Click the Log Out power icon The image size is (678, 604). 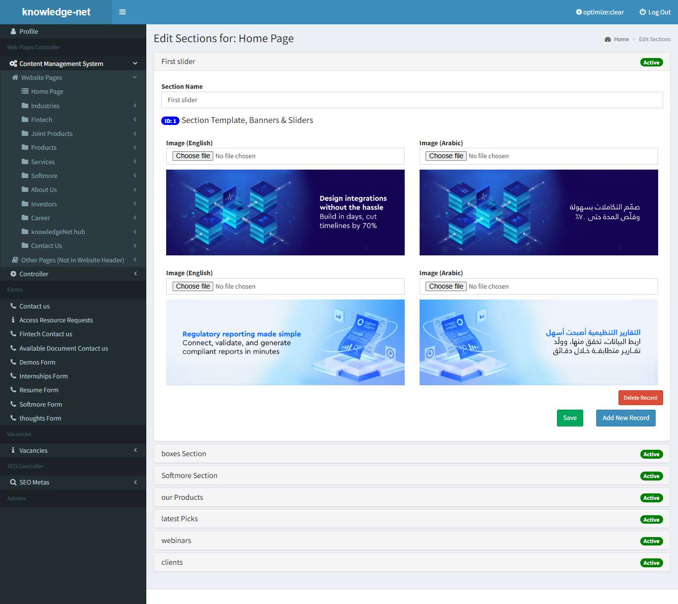[x=643, y=12]
